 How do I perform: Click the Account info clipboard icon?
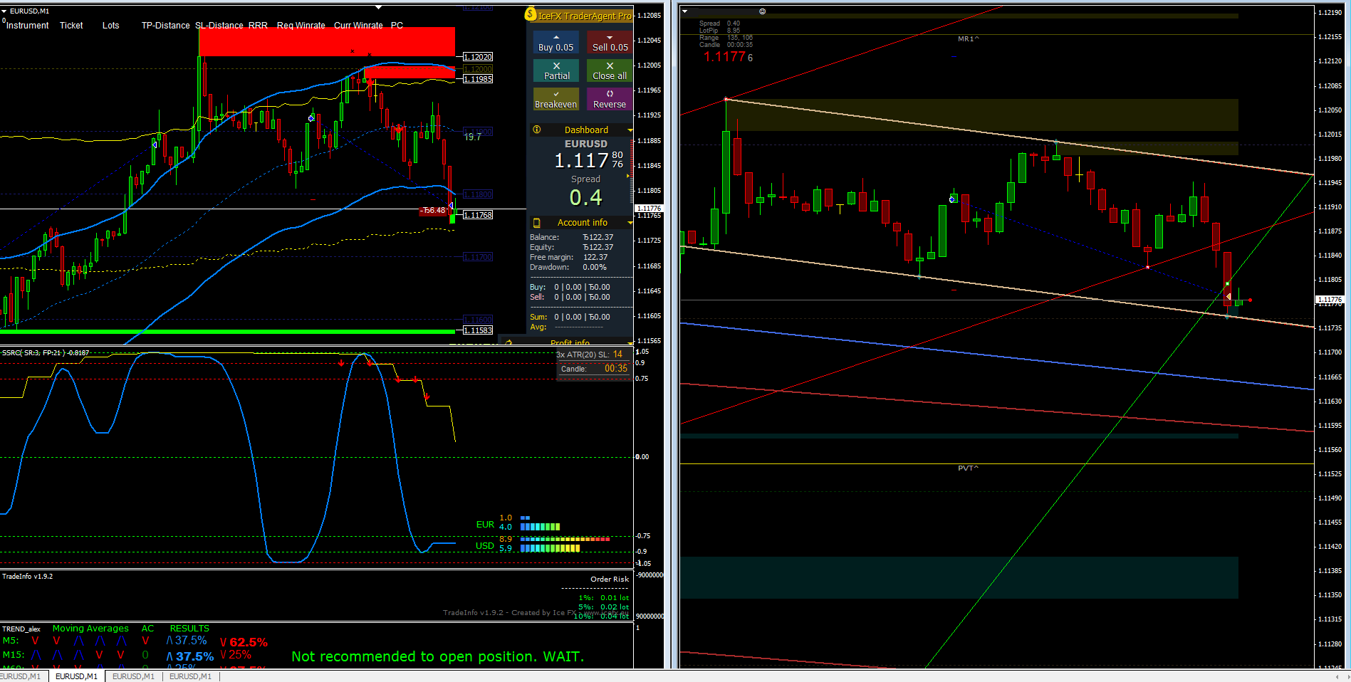pos(537,223)
